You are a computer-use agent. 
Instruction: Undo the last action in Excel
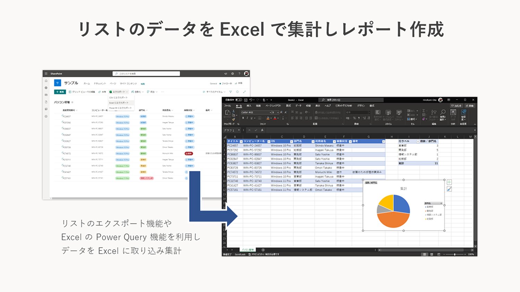pyautogui.click(x=251, y=100)
